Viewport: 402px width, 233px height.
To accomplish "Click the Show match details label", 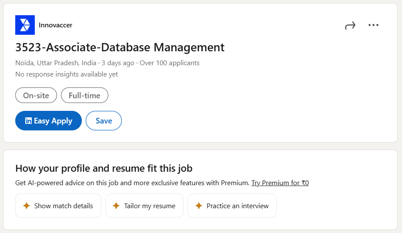I will [x=64, y=206].
